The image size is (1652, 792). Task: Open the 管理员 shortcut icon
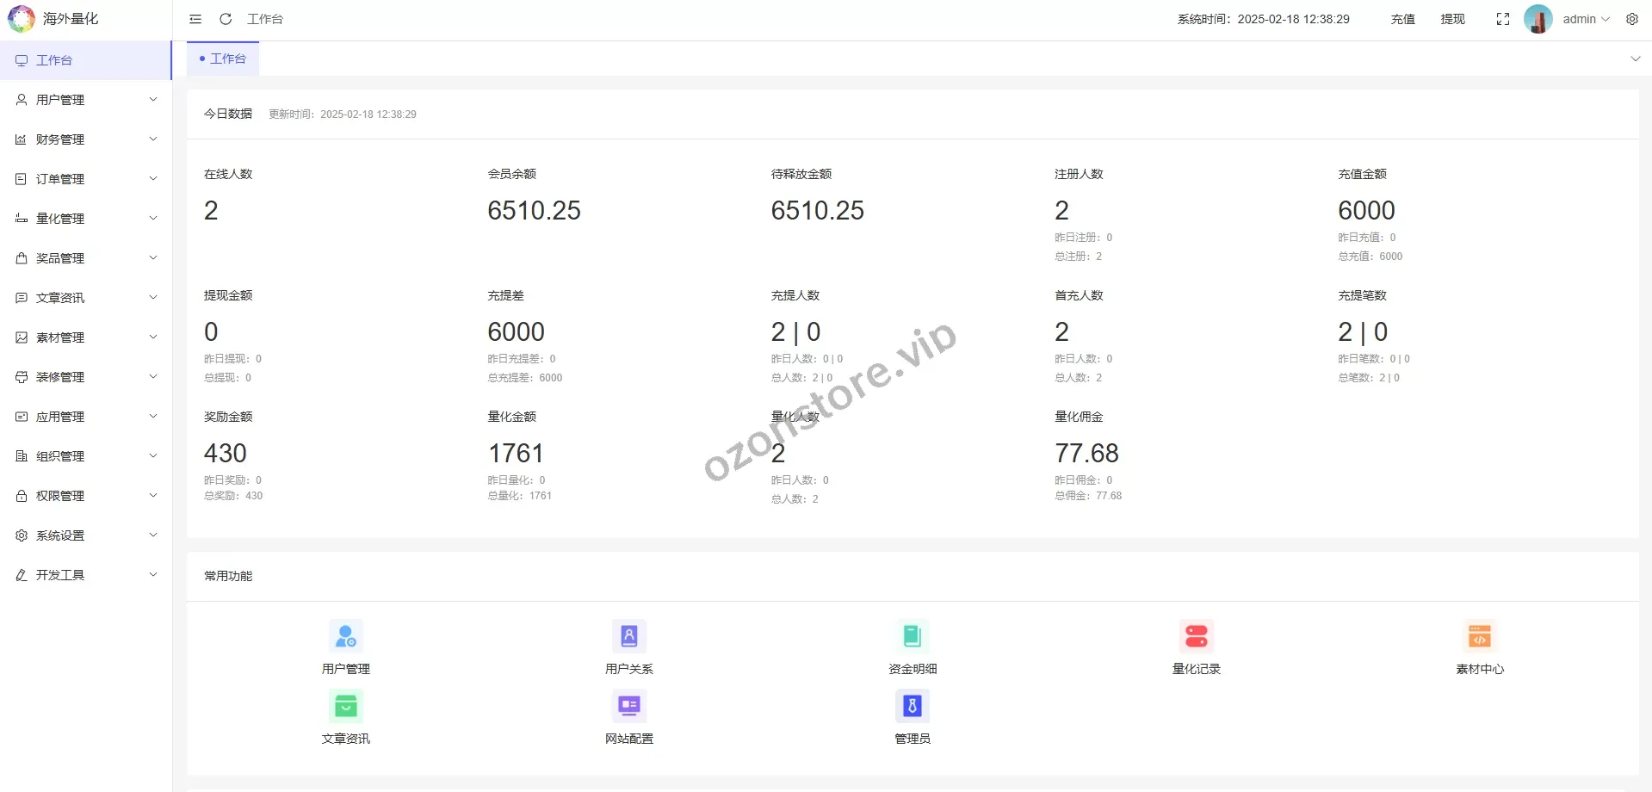(912, 707)
